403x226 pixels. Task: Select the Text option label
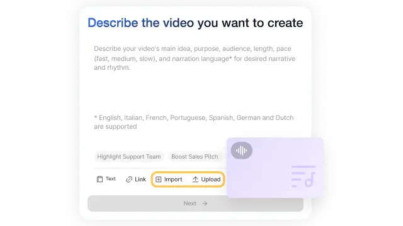pyautogui.click(x=111, y=179)
